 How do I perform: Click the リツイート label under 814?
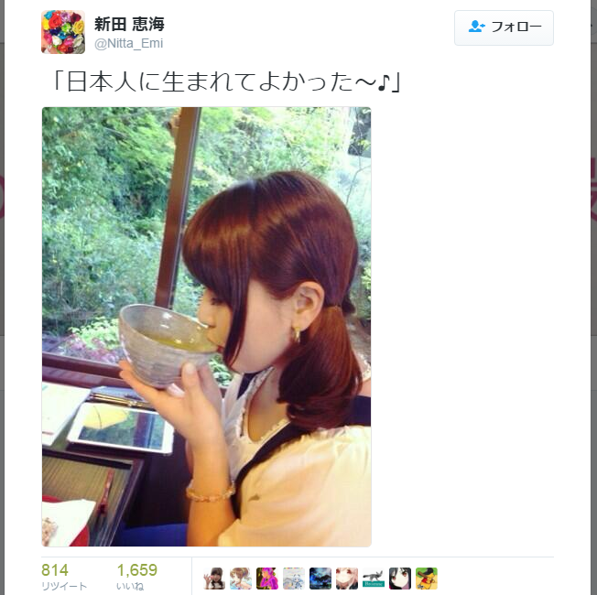(x=64, y=586)
